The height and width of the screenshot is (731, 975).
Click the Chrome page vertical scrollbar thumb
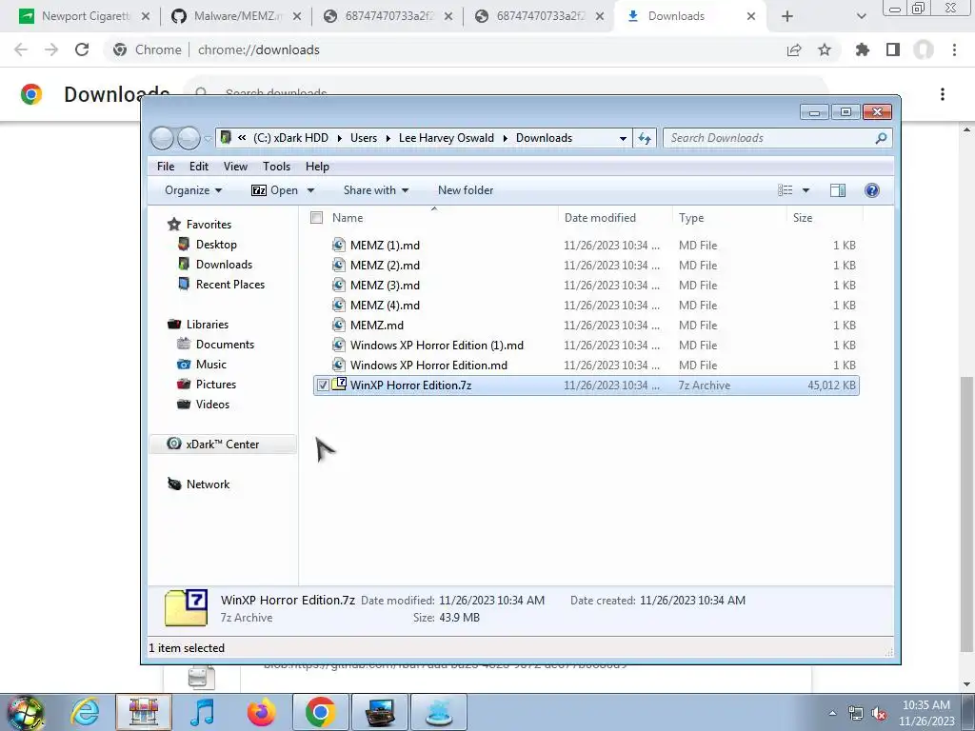click(x=967, y=513)
